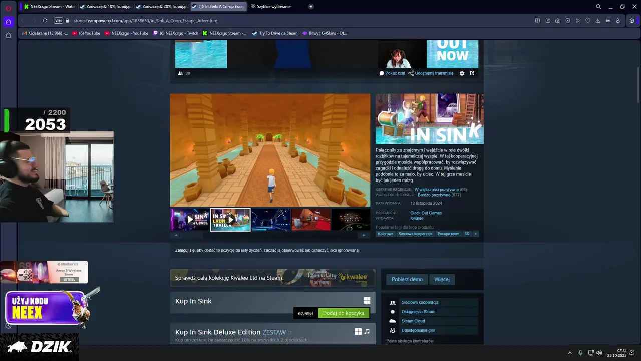Switch to the Zaoszczędź 10% tab
Screen dimensions: 641x361
(x=105, y=7)
